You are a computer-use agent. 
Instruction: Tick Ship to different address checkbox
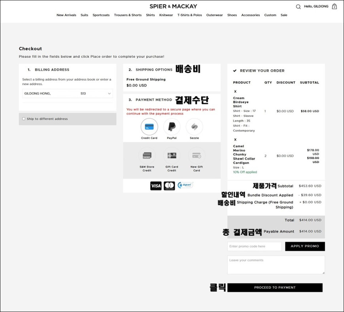point(24,119)
